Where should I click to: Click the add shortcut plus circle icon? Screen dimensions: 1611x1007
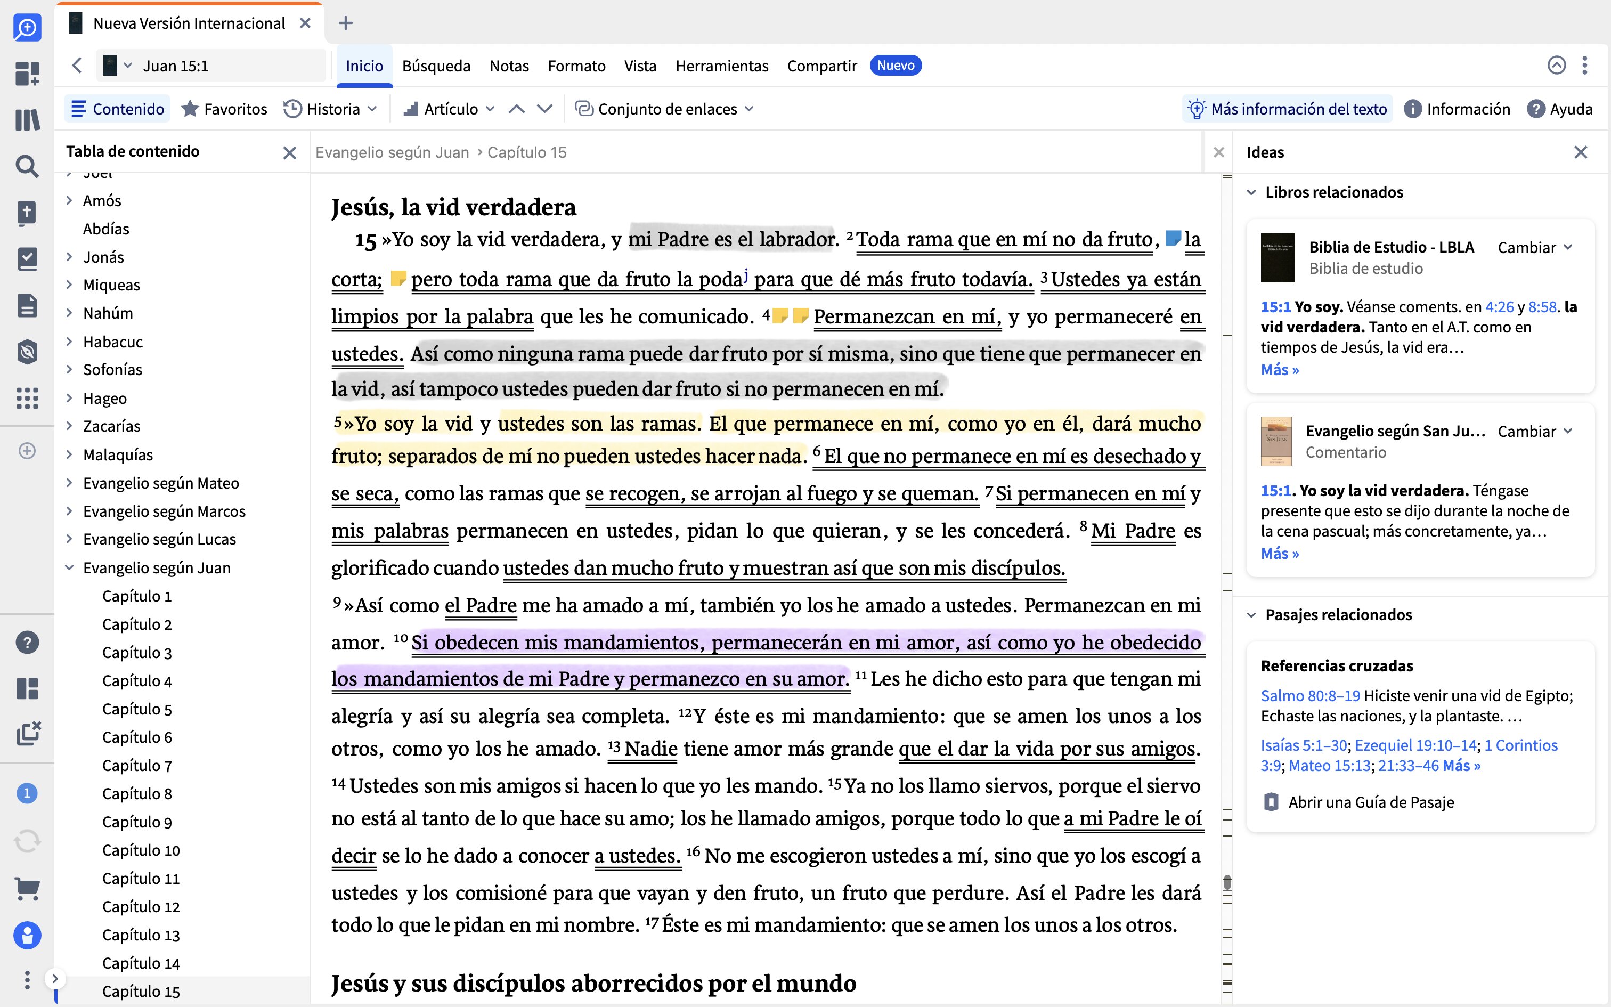(x=27, y=451)
